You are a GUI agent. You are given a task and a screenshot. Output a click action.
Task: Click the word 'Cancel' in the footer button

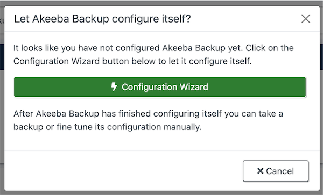pyautogui.click(x=280, y=171)
